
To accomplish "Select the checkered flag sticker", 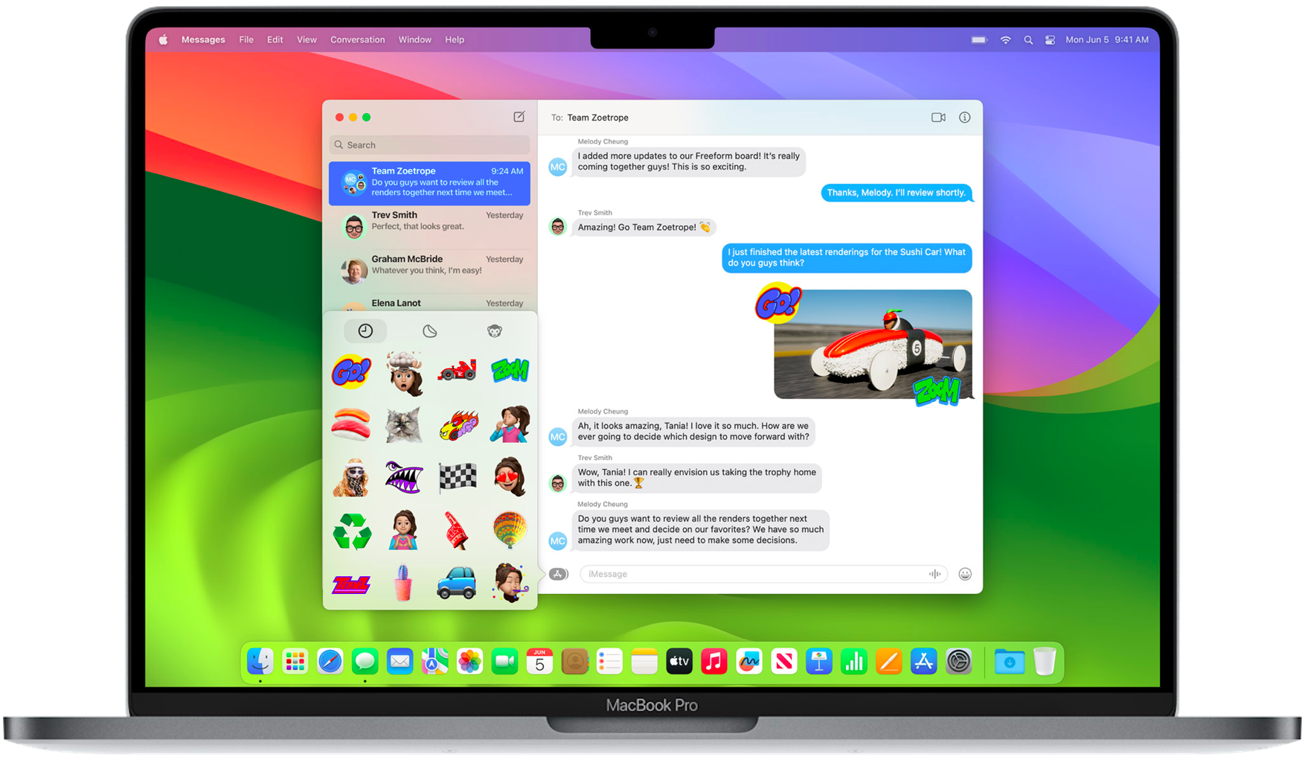I will click(457, 477).
